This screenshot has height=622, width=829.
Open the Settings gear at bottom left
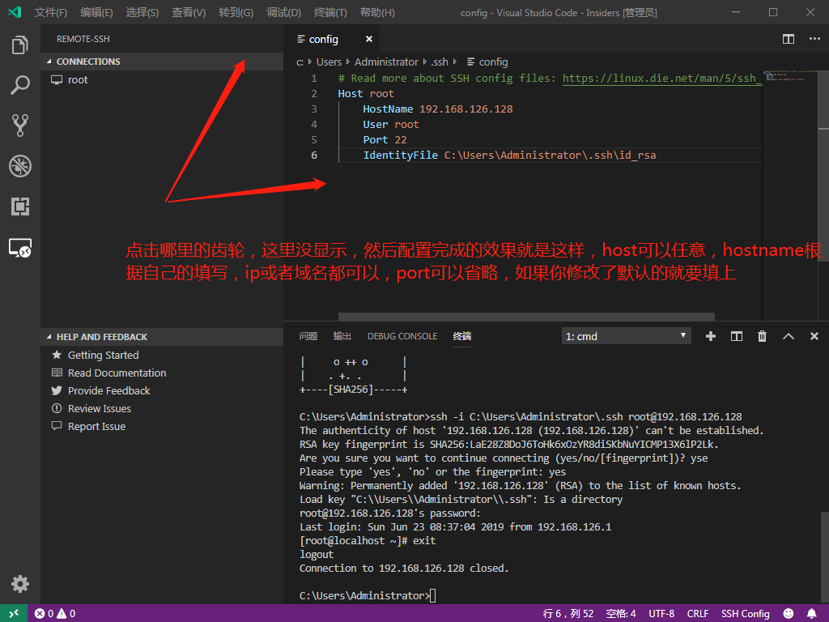[19, 583]
